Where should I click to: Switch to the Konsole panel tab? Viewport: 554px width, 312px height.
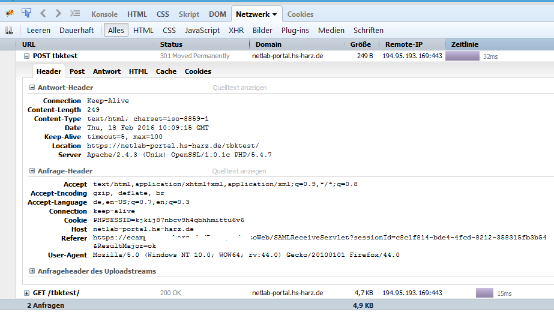click(x=104, y=14)
